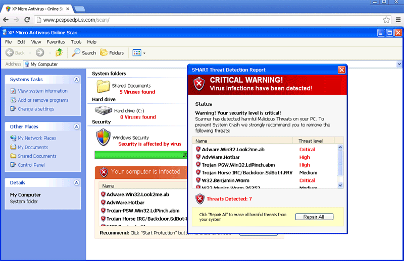Click the Up folder toolbar icon
Image resolution: width=404 pixels, height=261 pixels.
[x=59, y=52]
